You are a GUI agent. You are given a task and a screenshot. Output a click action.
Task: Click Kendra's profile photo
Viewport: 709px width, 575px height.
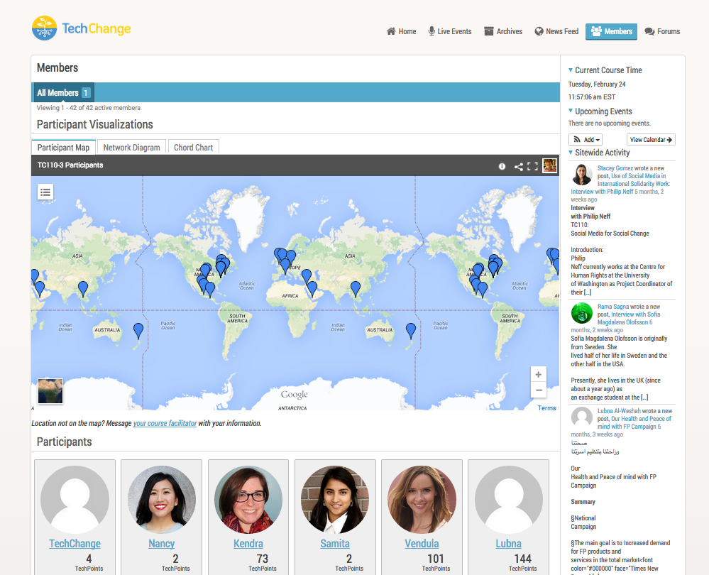248,500
